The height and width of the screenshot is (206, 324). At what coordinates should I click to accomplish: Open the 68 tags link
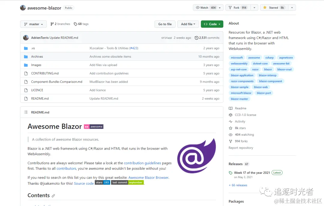[x=81, y=24]
